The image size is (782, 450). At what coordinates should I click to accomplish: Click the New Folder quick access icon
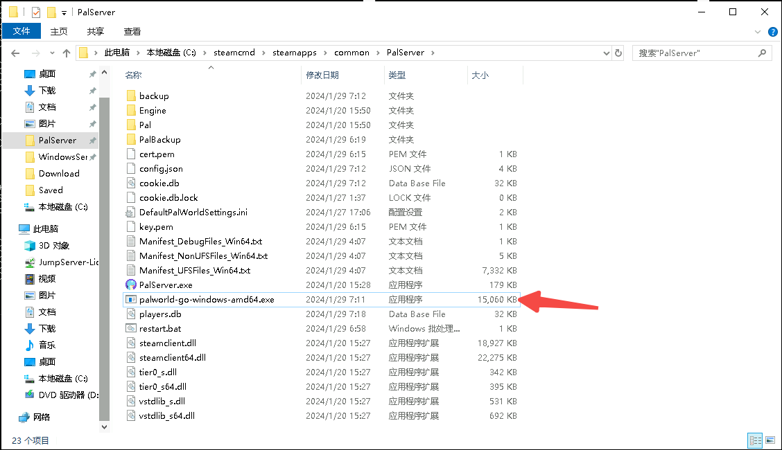click(51, 12)
